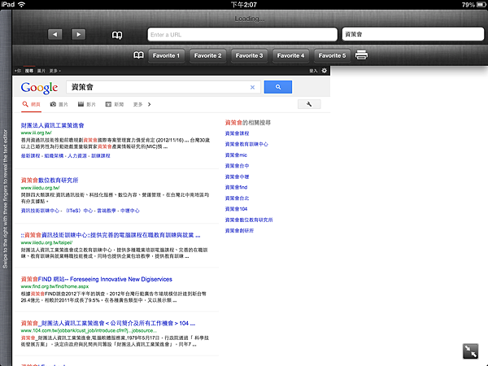Open the 更多 tab in search categories
The height and width of the screenshot is (366, 488).
138,105
